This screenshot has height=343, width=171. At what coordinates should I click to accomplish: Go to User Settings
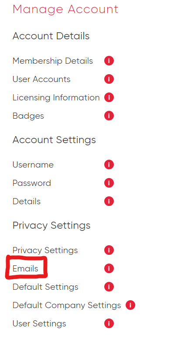point(39,323)
